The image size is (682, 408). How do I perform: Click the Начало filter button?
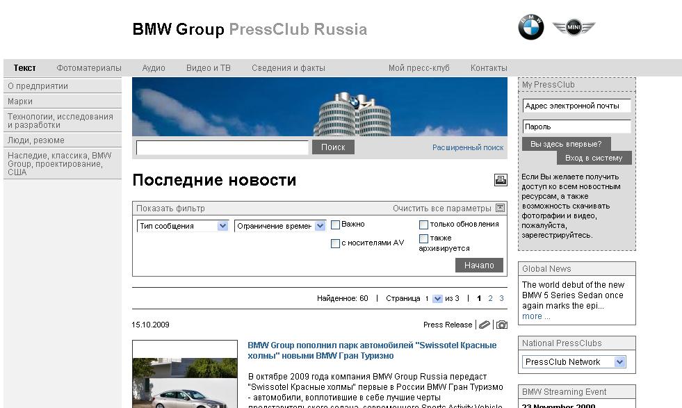pyautogui.click(x=479, y=266)
